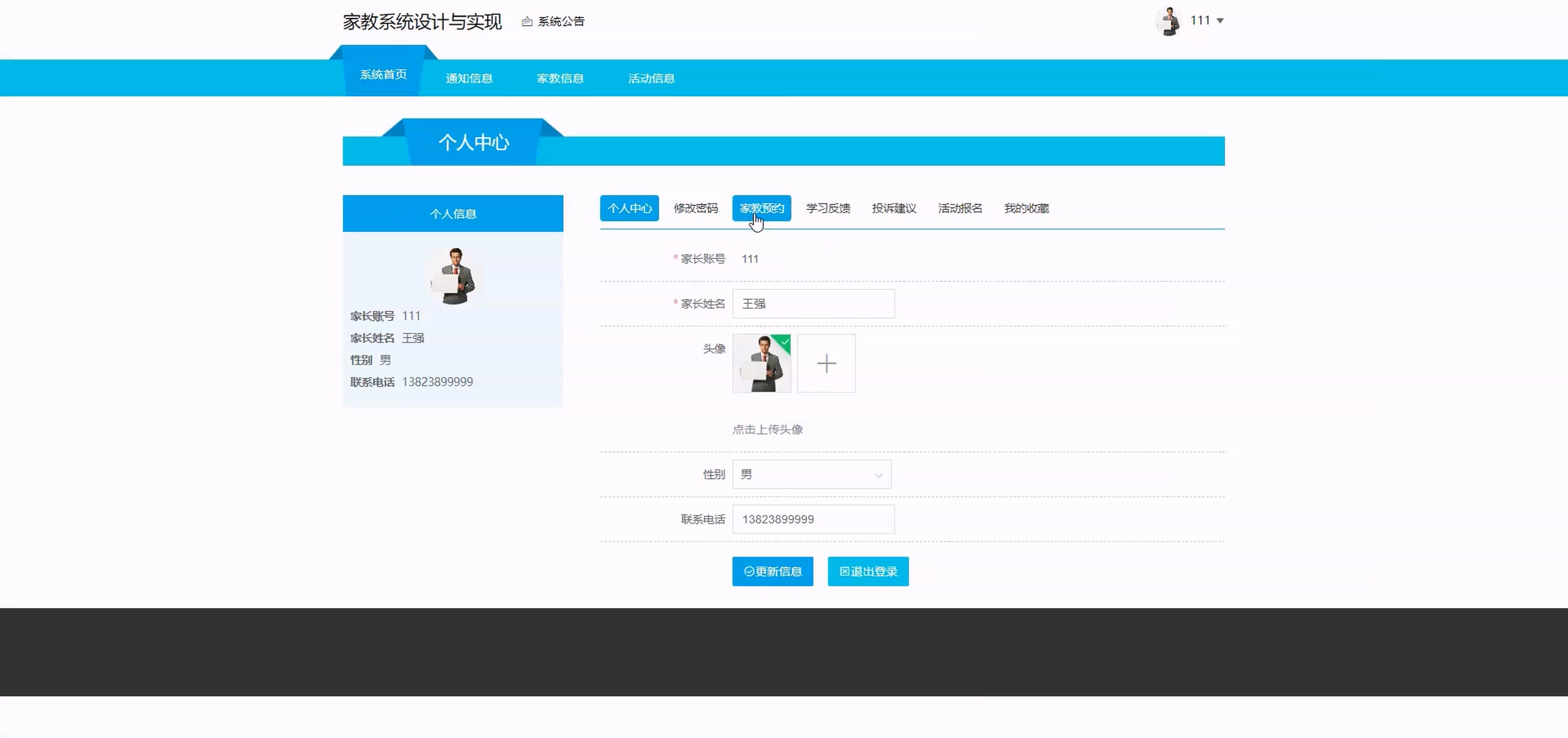
Task: Click the chevron arrow in 性别 select
Action: [879, 475]
